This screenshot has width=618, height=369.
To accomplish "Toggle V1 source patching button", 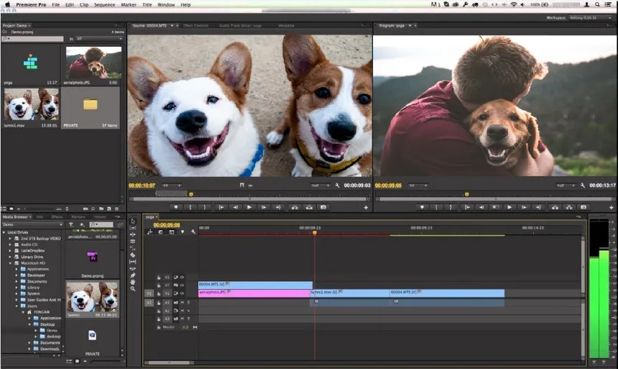I will click(x=149, y=293).
